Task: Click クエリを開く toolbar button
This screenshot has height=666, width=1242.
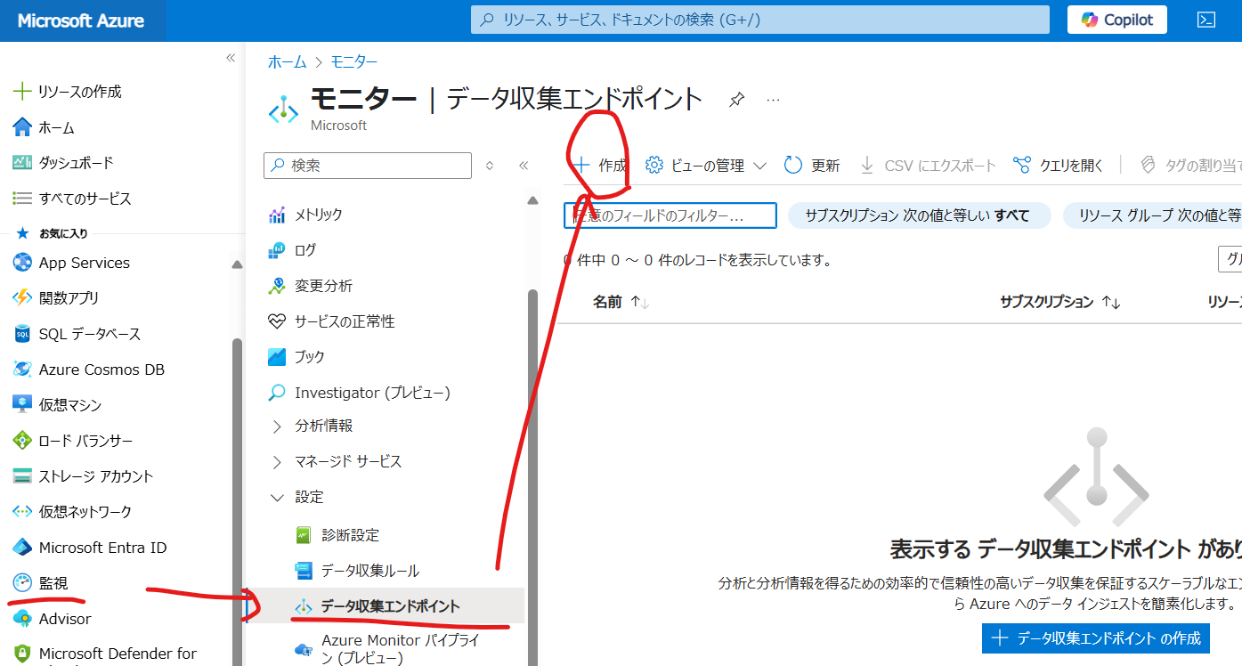Action: (1059, 166)
